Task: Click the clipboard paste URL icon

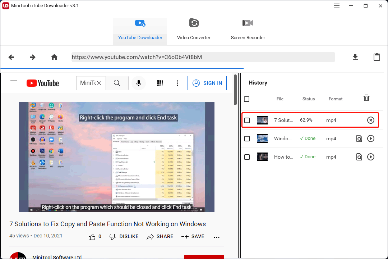Action: [377, 57]
